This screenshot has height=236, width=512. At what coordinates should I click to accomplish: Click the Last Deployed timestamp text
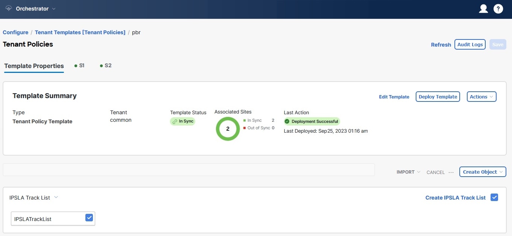tap(326, 131)
